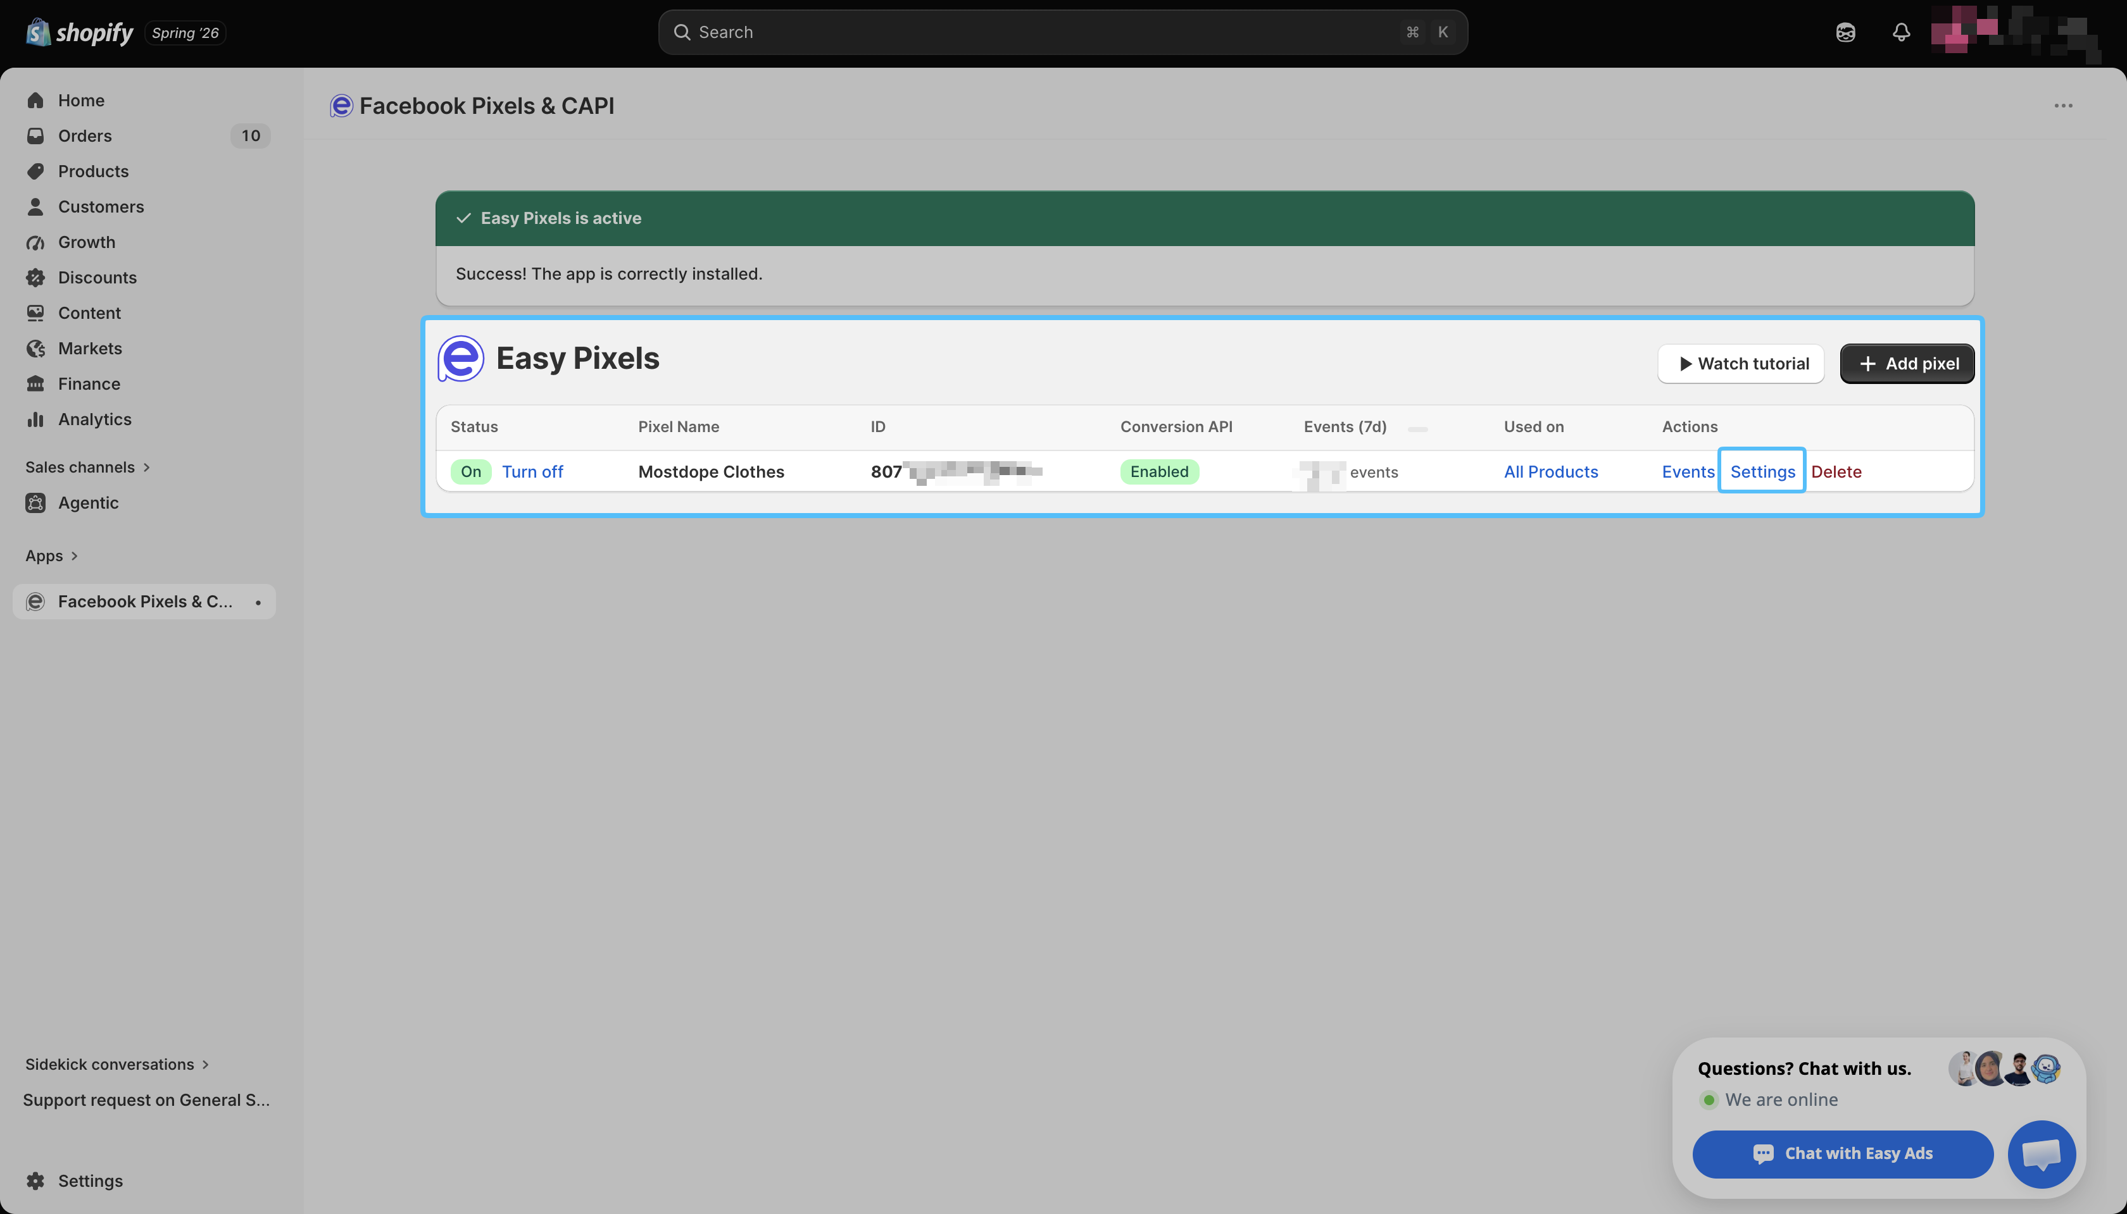2127x1214 pixels.
Task: Open Products via the tag icon
Action: [35, 172]
